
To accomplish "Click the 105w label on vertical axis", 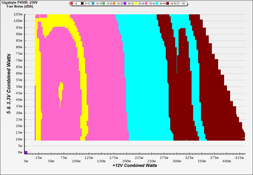I will coord(18,14).
